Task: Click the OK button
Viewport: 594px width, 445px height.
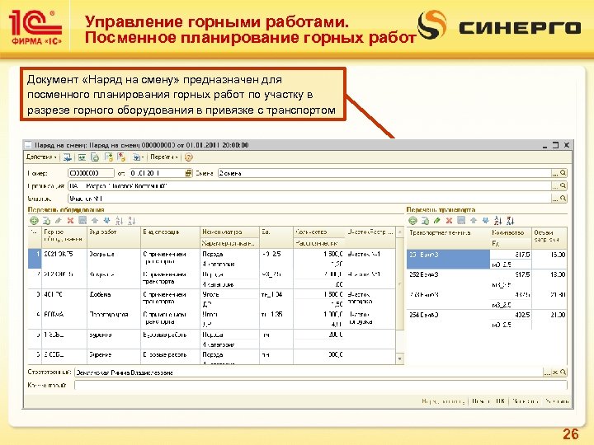Action: (500, 401)
